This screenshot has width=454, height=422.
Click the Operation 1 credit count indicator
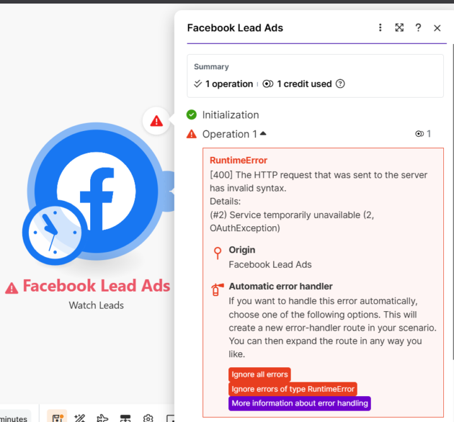[x=423, y=134]
